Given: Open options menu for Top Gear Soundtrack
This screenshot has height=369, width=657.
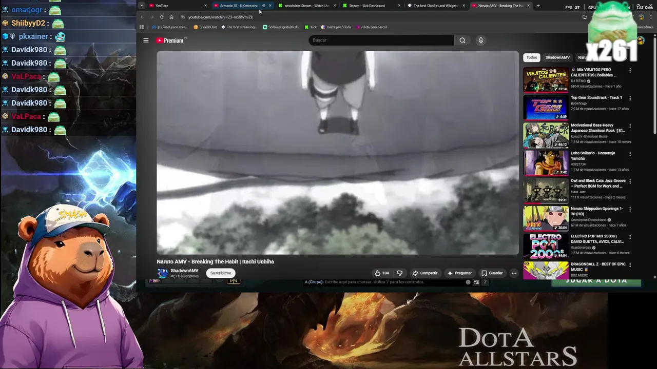Looking at the screenshot, I should coord(630,98).
